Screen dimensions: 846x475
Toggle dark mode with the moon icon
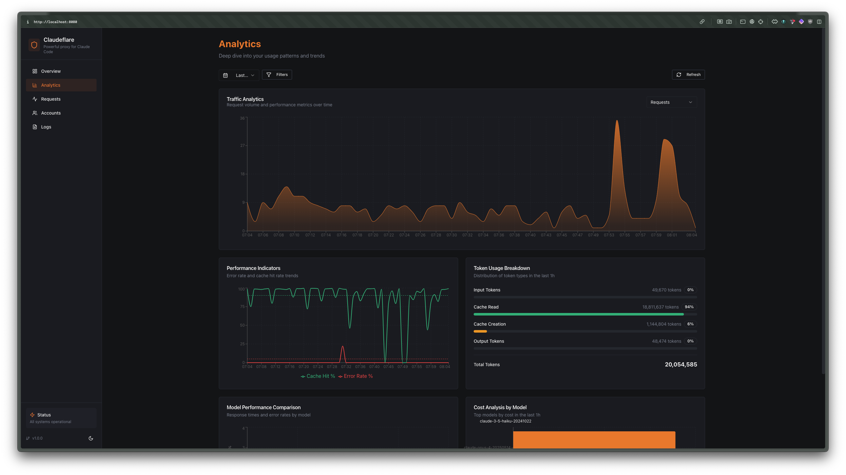click(91, 438)
